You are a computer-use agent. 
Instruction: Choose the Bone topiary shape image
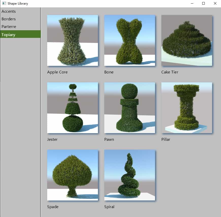130,40
